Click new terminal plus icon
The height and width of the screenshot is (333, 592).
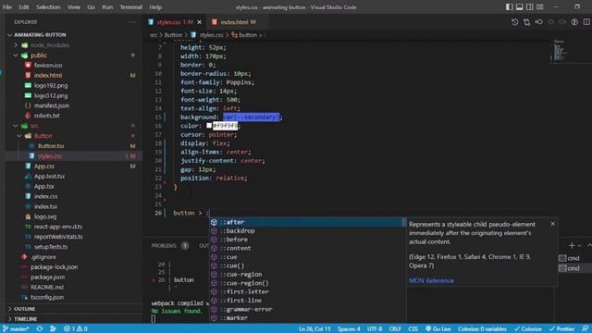(572, 246)
